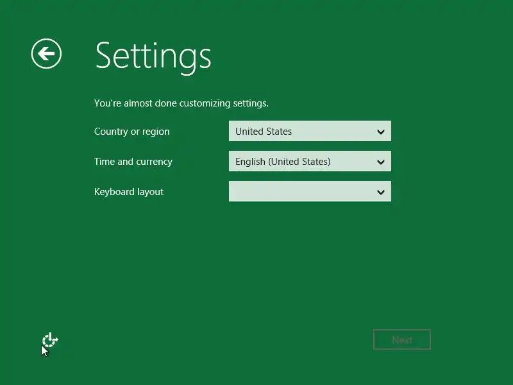The height and width of the screenshot is (385, 513).
Task: Select the United States value text
Action: click(x=264, y=132)
